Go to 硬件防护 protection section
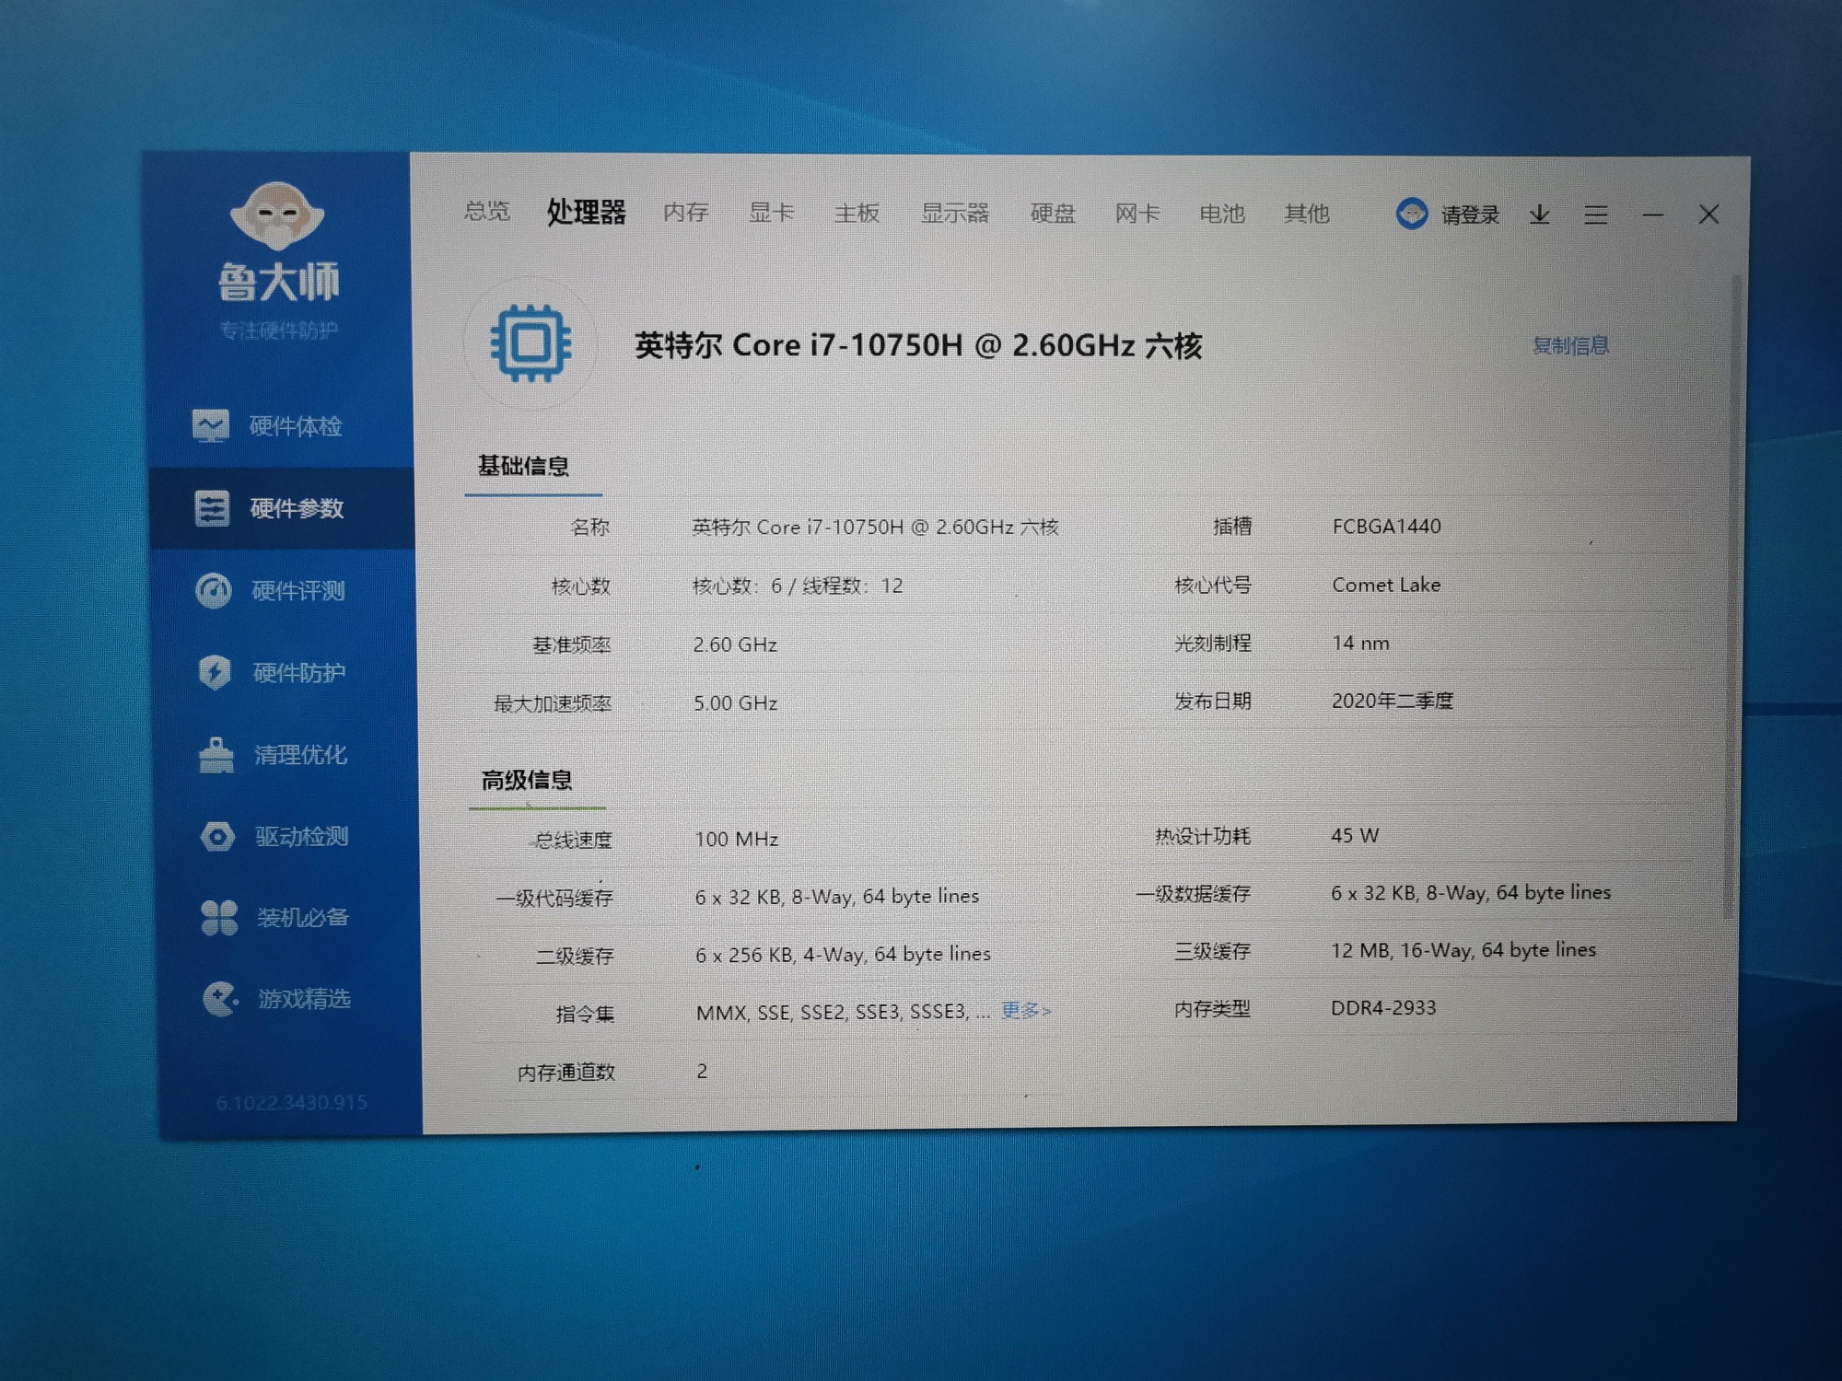 click(273, 672)
